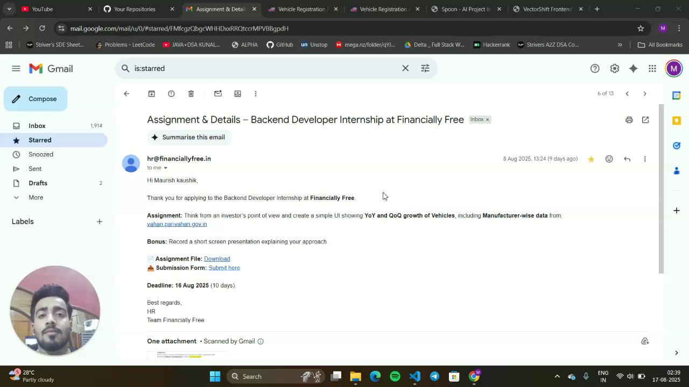Viewport: 689px width, 387px height.
Task: Open the Chrome tab search dropdown
Action: coord(9,9)
